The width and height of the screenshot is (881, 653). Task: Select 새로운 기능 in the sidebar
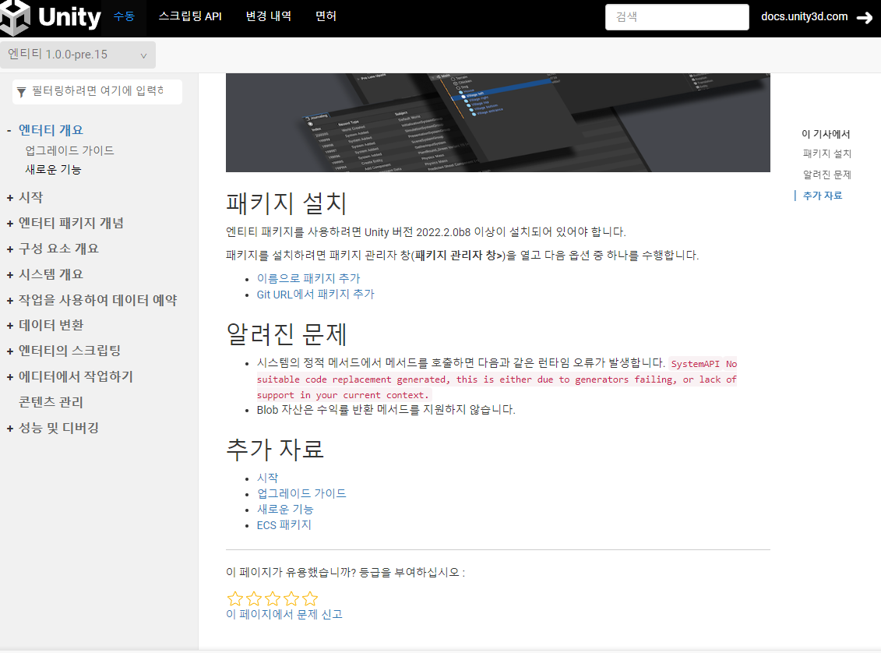pyautogui.click(x=54, y=170)
